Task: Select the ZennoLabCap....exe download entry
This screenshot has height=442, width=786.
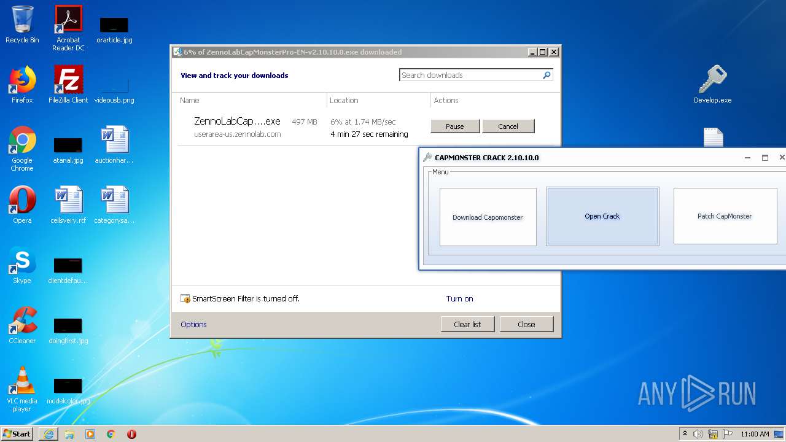Action: tap(237, 122)
